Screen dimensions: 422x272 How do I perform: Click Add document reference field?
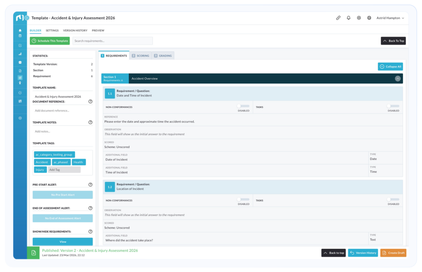tap(63, 110)
